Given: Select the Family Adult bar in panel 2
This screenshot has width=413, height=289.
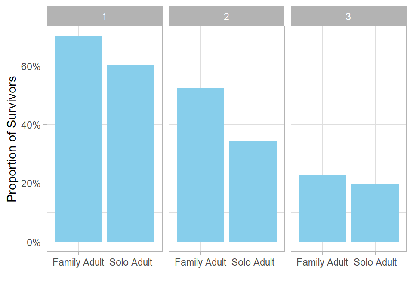Looking at the screenshot, I should click(200, 165).
